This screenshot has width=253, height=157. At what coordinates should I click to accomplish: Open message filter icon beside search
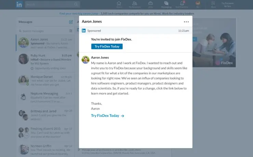pyautogui.click(x=71, y=31)
